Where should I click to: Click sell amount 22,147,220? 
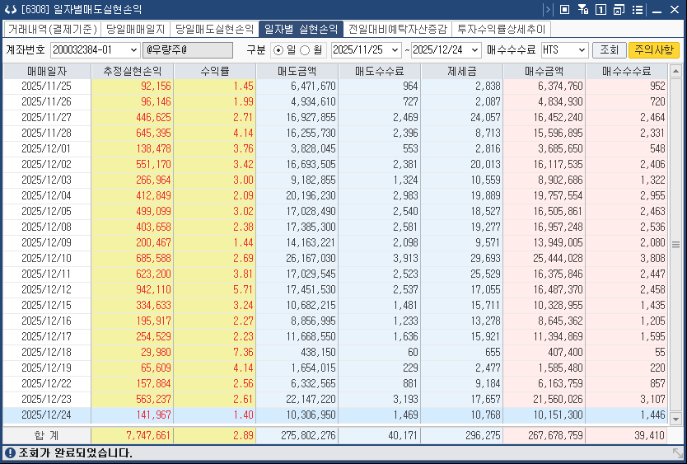[x=311, y=399]
